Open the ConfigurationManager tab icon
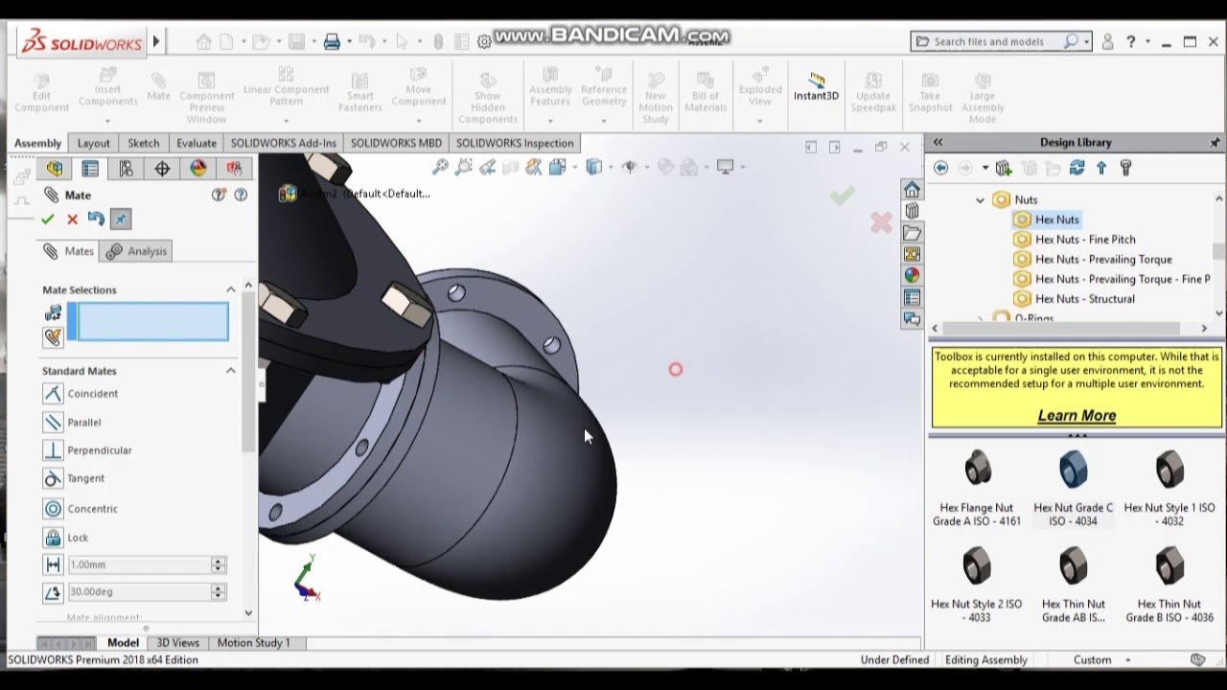The image size is (1227, 690). [x=126, y=169]
